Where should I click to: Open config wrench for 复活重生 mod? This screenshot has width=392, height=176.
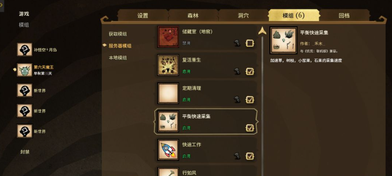[237, 72]
